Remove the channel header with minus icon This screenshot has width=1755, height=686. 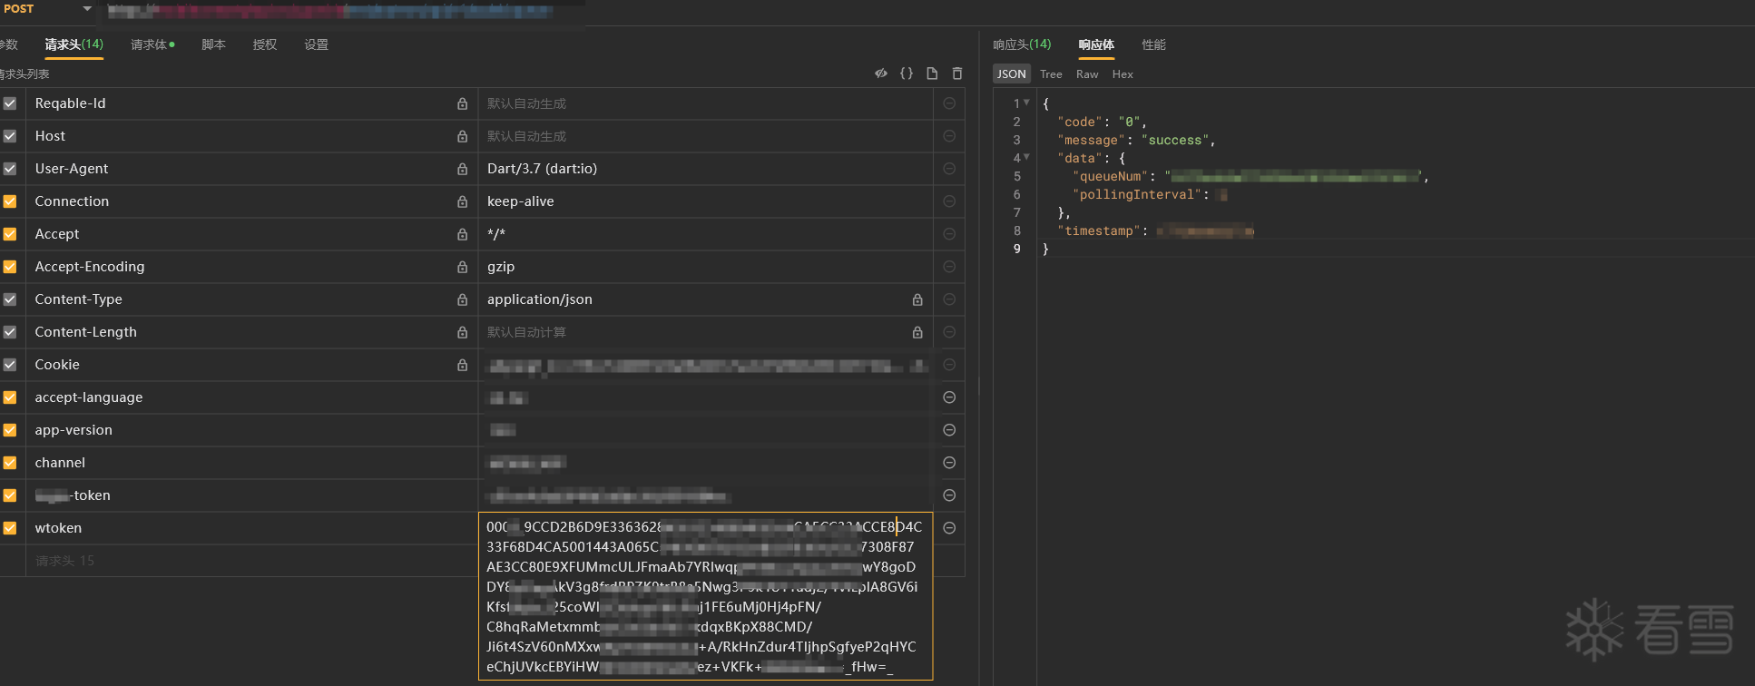[949, 463]
